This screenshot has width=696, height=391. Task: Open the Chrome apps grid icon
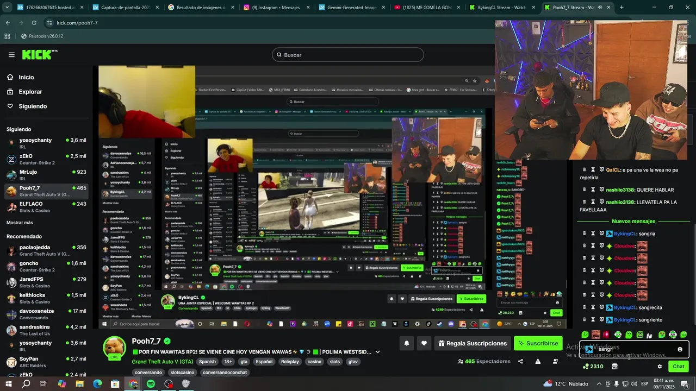coord(7,36)
